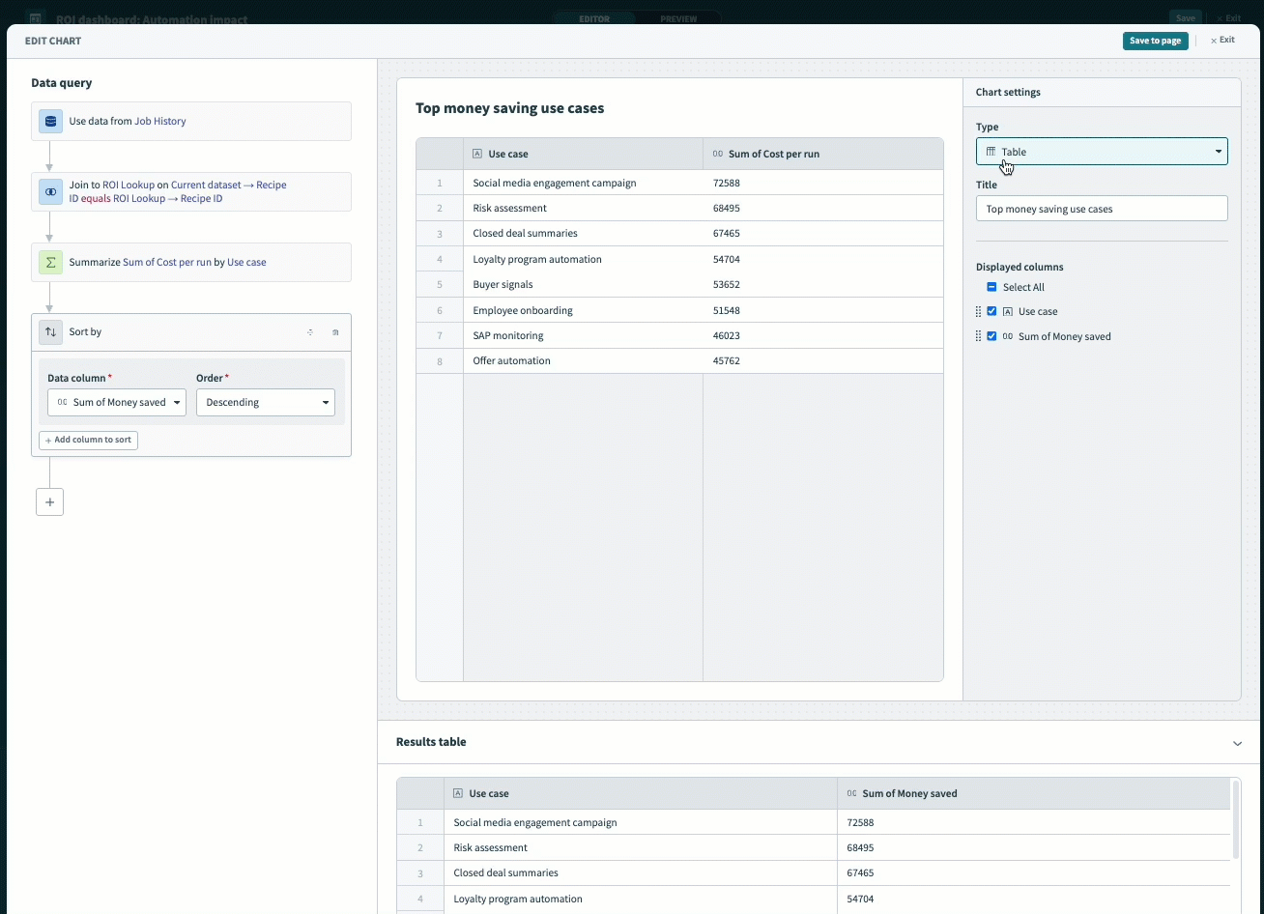The width and height of the screenshot is (1264, 914).
Task: Grab the drag handle beside Use case column
Action: (978, 312)
